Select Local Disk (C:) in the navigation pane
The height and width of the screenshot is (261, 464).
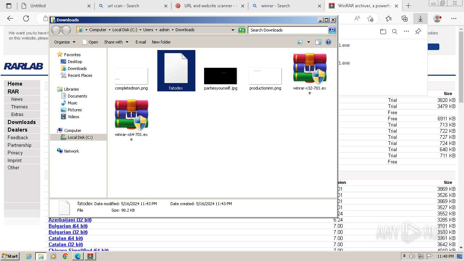point(80,137)
